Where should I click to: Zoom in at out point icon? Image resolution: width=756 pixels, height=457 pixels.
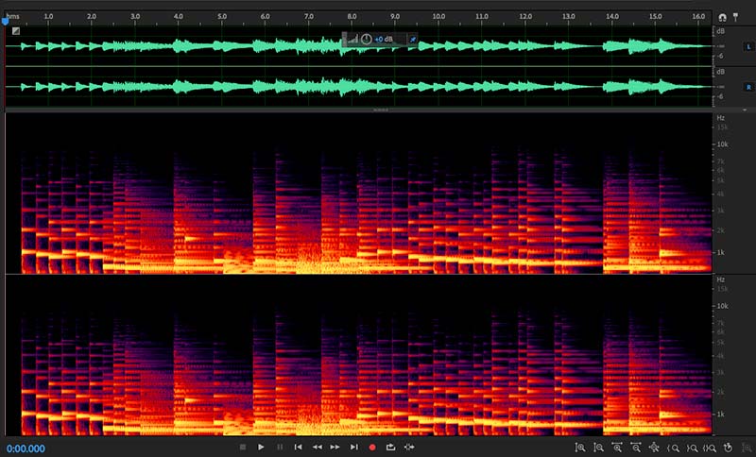693,448
